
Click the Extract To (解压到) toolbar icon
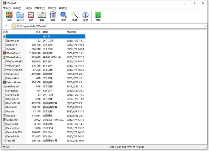20,15
